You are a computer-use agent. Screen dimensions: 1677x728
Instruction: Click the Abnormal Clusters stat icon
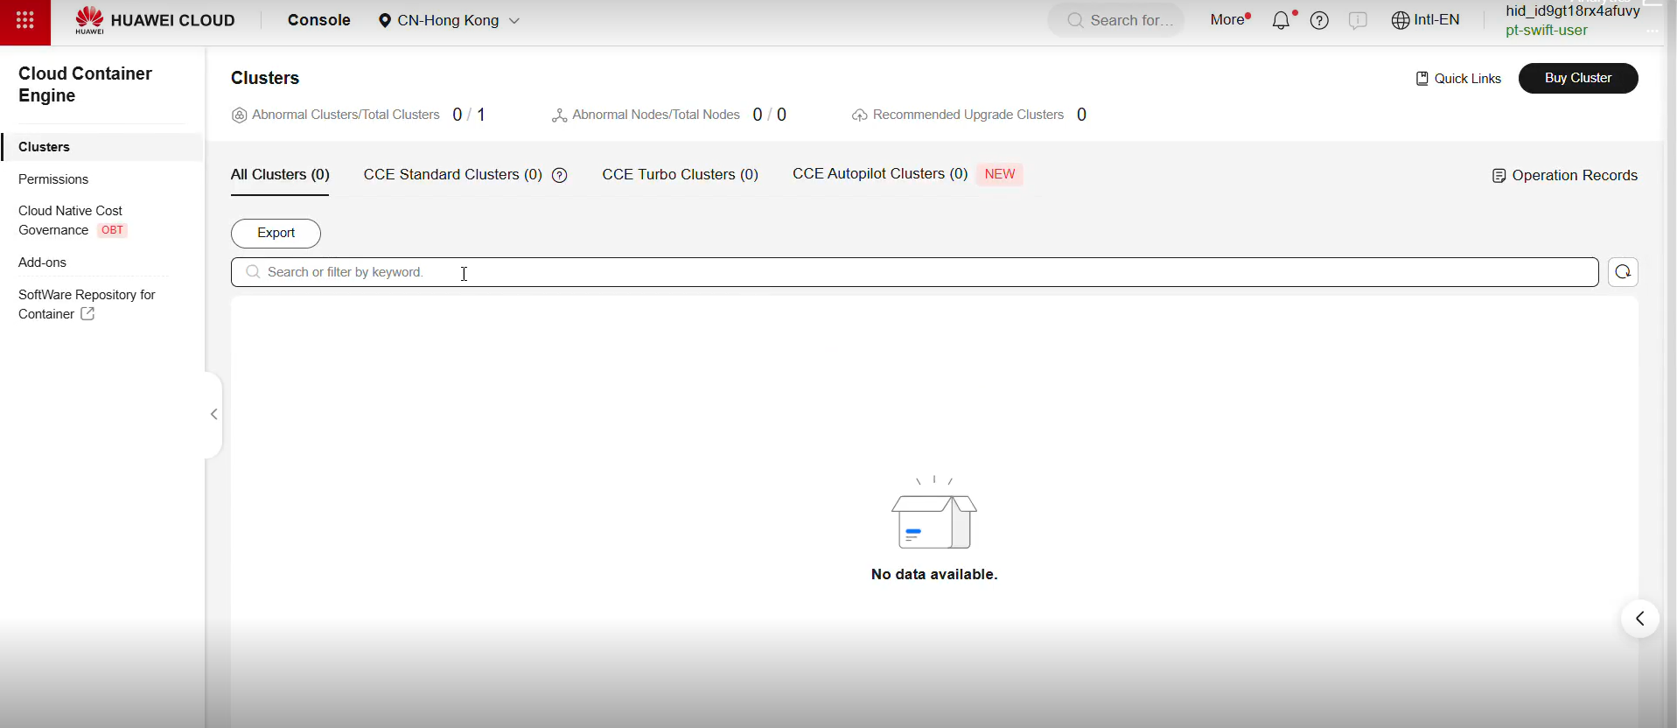[x=239, y=115]
